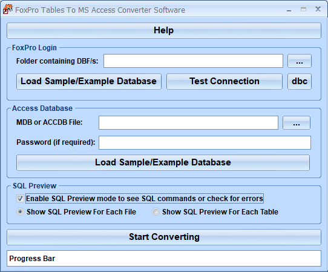Click the Progress Bar area
Image resolution: width=328 pixels, height=272 pixels.
click(164, 259)
